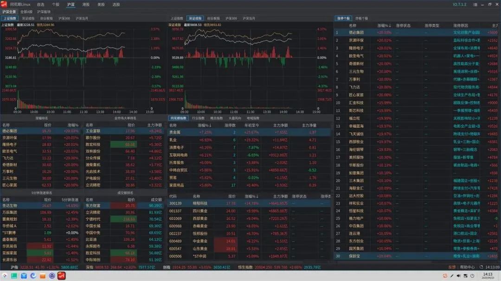Open 海伦钢琴 in the 涨停个股 list
The height and width of the screenshot is (281, 501).
coord(417,150)
